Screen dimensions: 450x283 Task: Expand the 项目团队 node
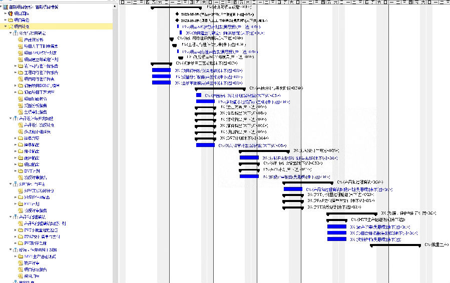(x=6, y=13)
